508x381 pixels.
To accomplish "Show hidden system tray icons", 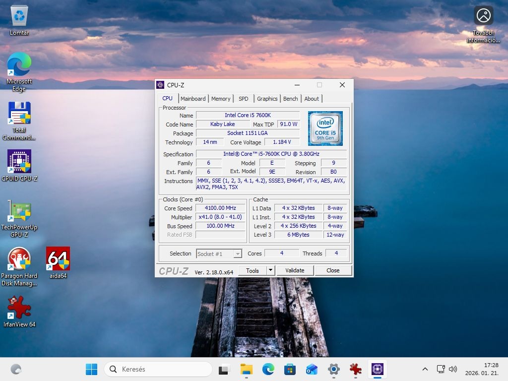I will (x=425, y=369).
